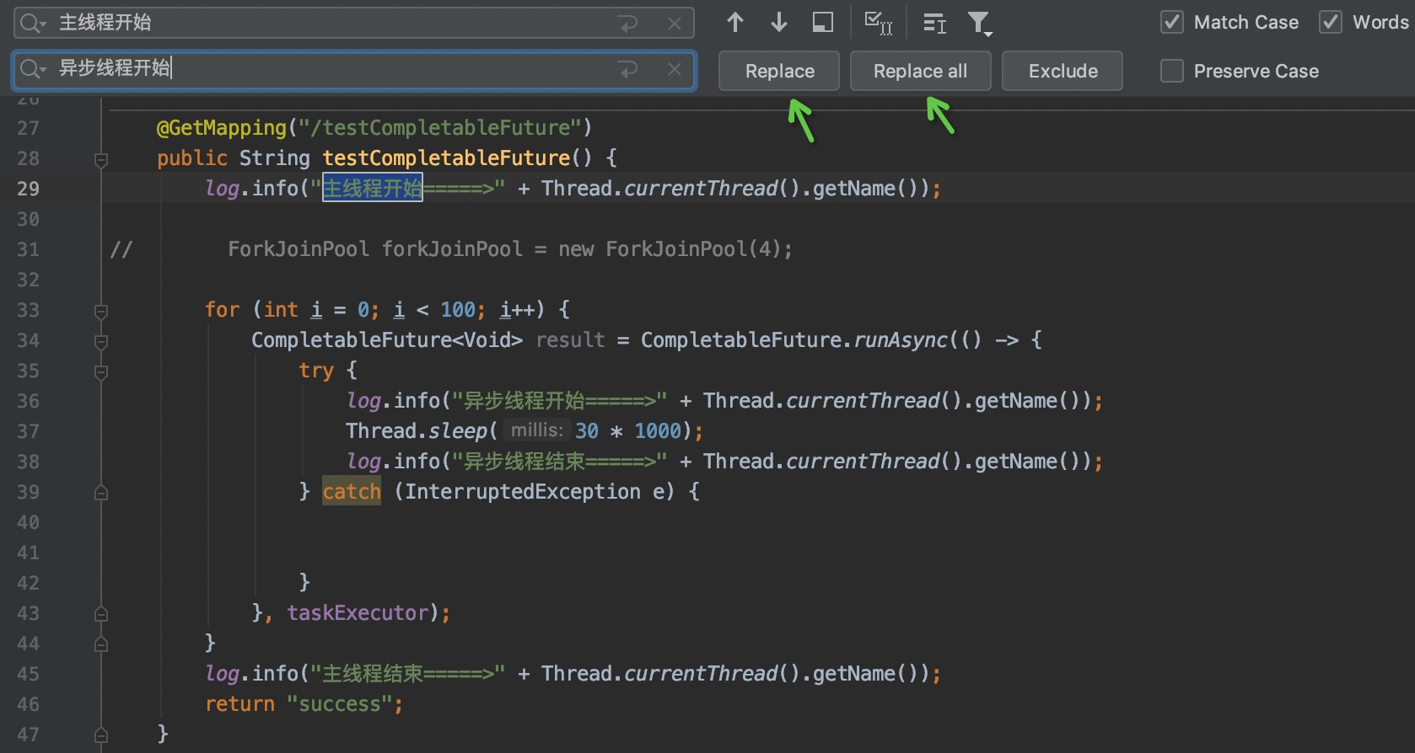The width and height of the screenshot is (1415, 753).
Task: Click the result variable on line 34
Action: click(x=570, y=340)
